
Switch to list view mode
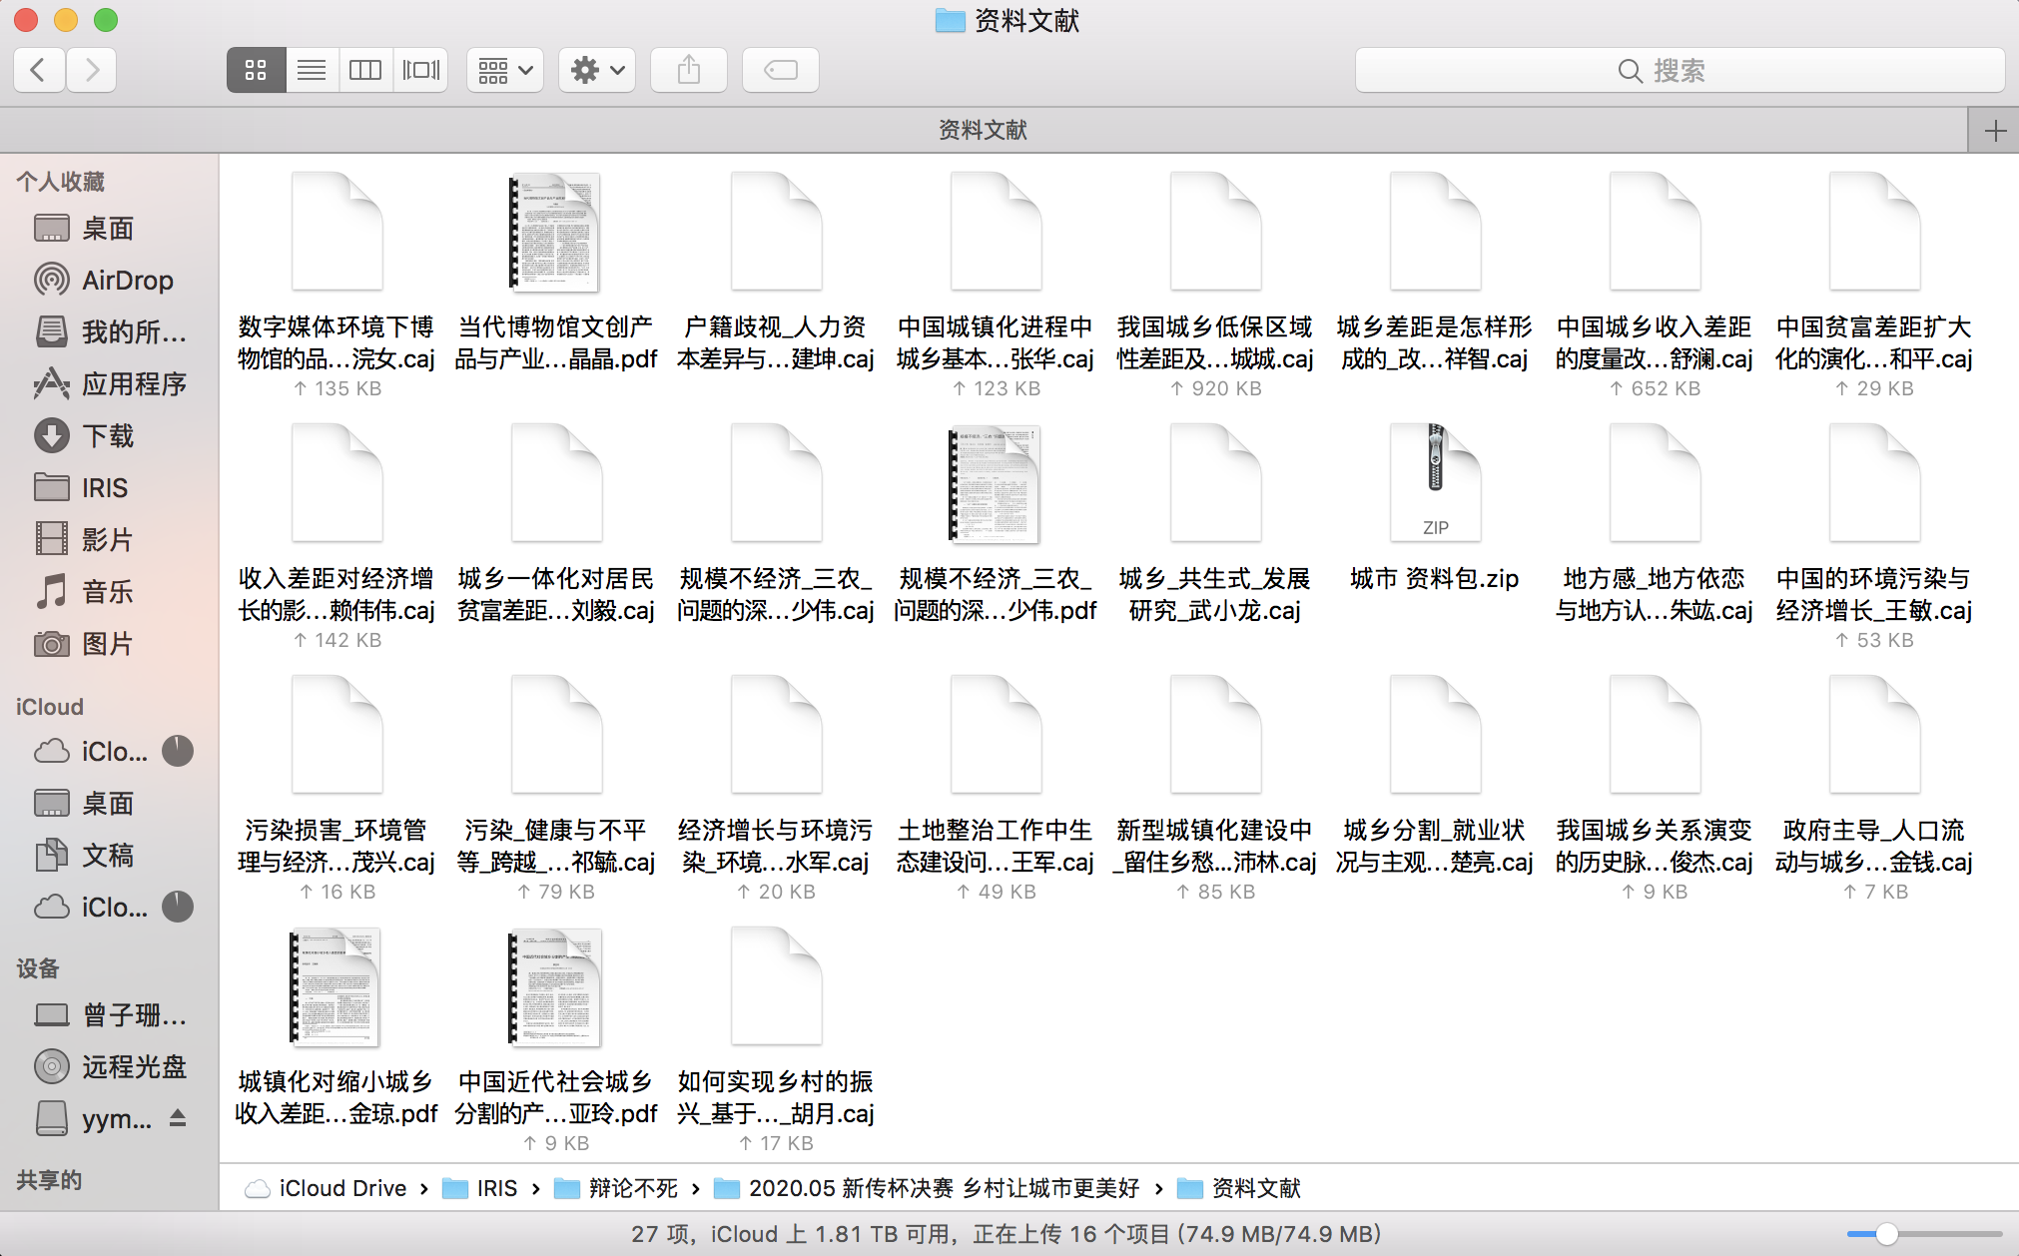coord(312,70)
